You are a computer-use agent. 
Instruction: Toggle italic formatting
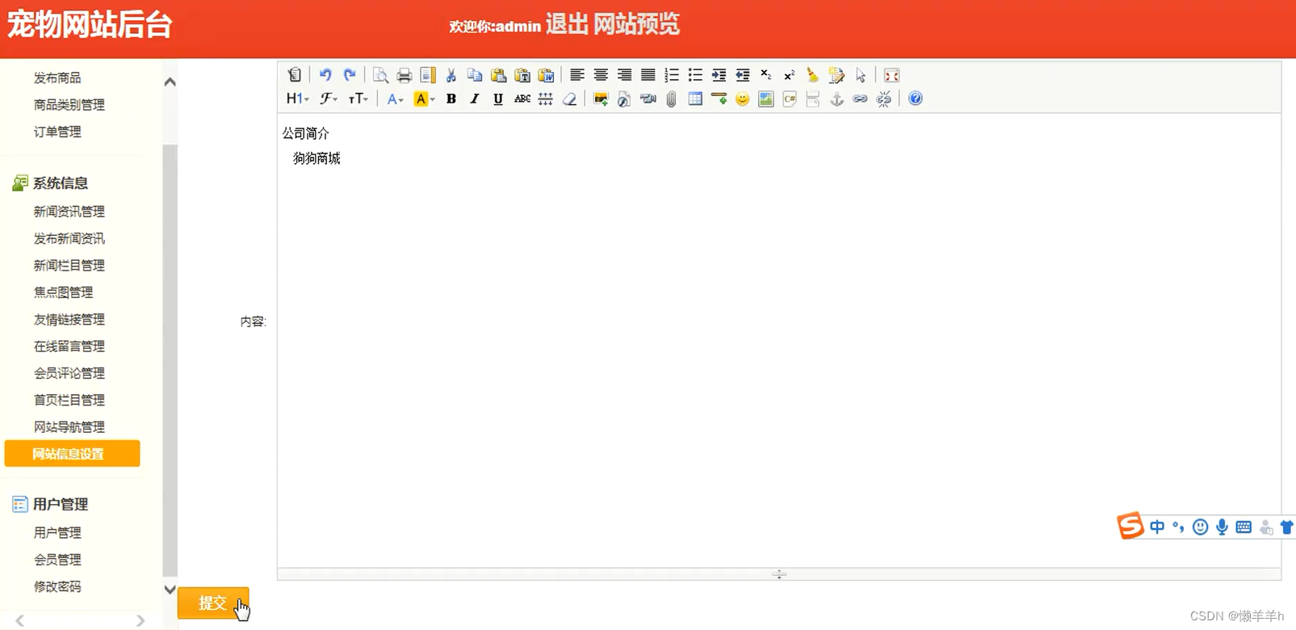pos(475,99)
